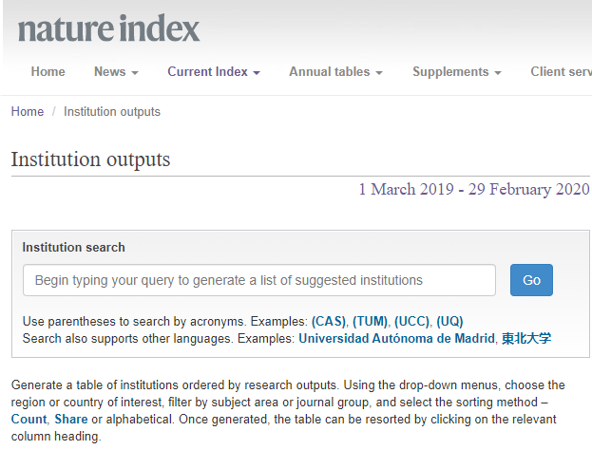Image resolution: width=592 pixels, height=450 pixels.
Task: Try the (UQ) acronym example
Action: (x=450, y=321)
